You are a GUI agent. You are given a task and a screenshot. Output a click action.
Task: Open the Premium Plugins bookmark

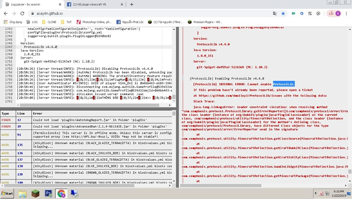point(205,22)
